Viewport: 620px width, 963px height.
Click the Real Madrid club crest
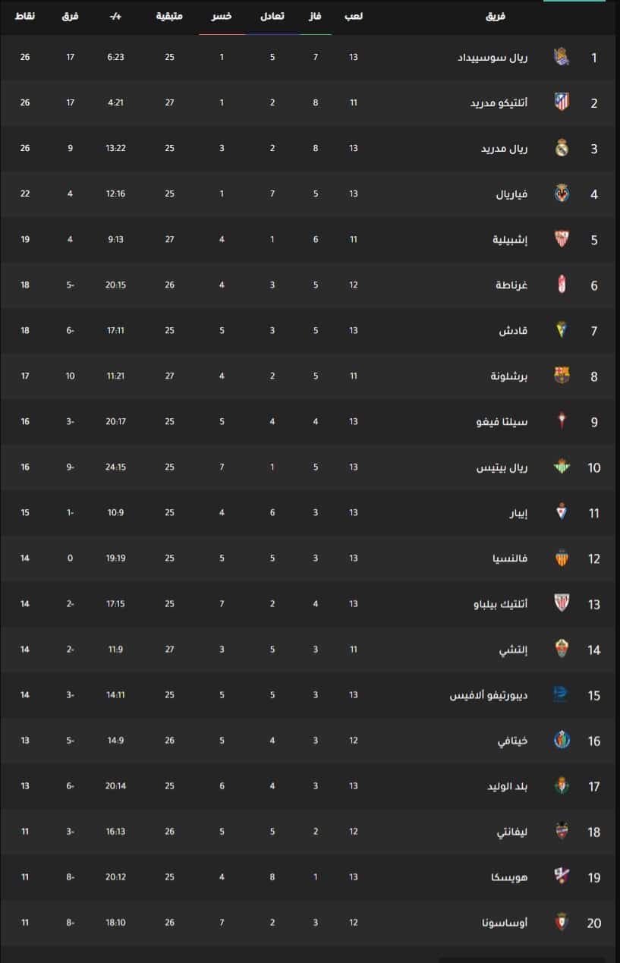coord(562,148)
